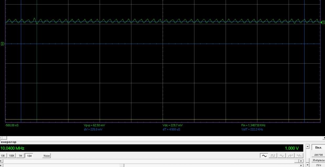The height and width of the screenshot is (167, 325).
Task: Click the oscilloscope horizontal scrollbar right arrow
Action: pyautogui.click(x=324, y=138)
